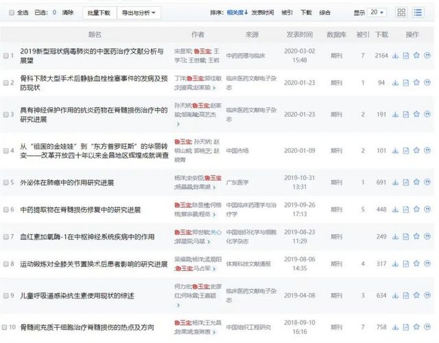Sort results by 被引 in sort bar
The image size is (439, 343).
287,12
